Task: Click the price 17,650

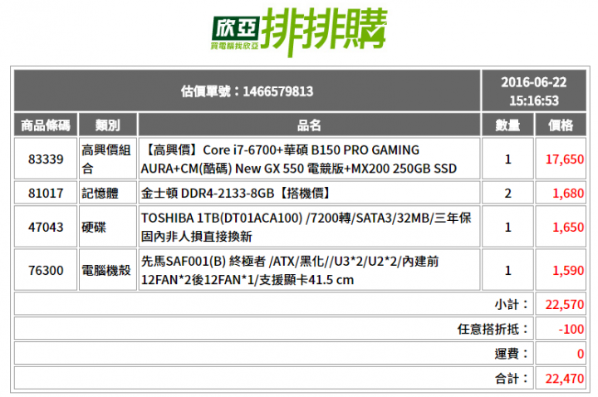Action: pos(565,159)
